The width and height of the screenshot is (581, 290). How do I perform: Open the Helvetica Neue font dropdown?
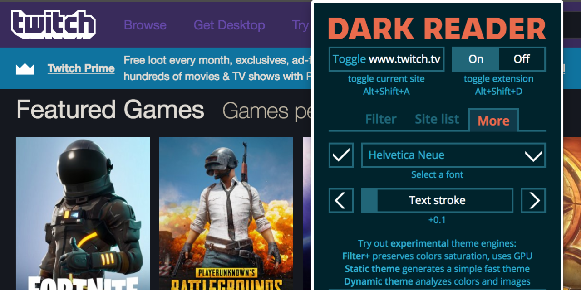pos(453,155)
